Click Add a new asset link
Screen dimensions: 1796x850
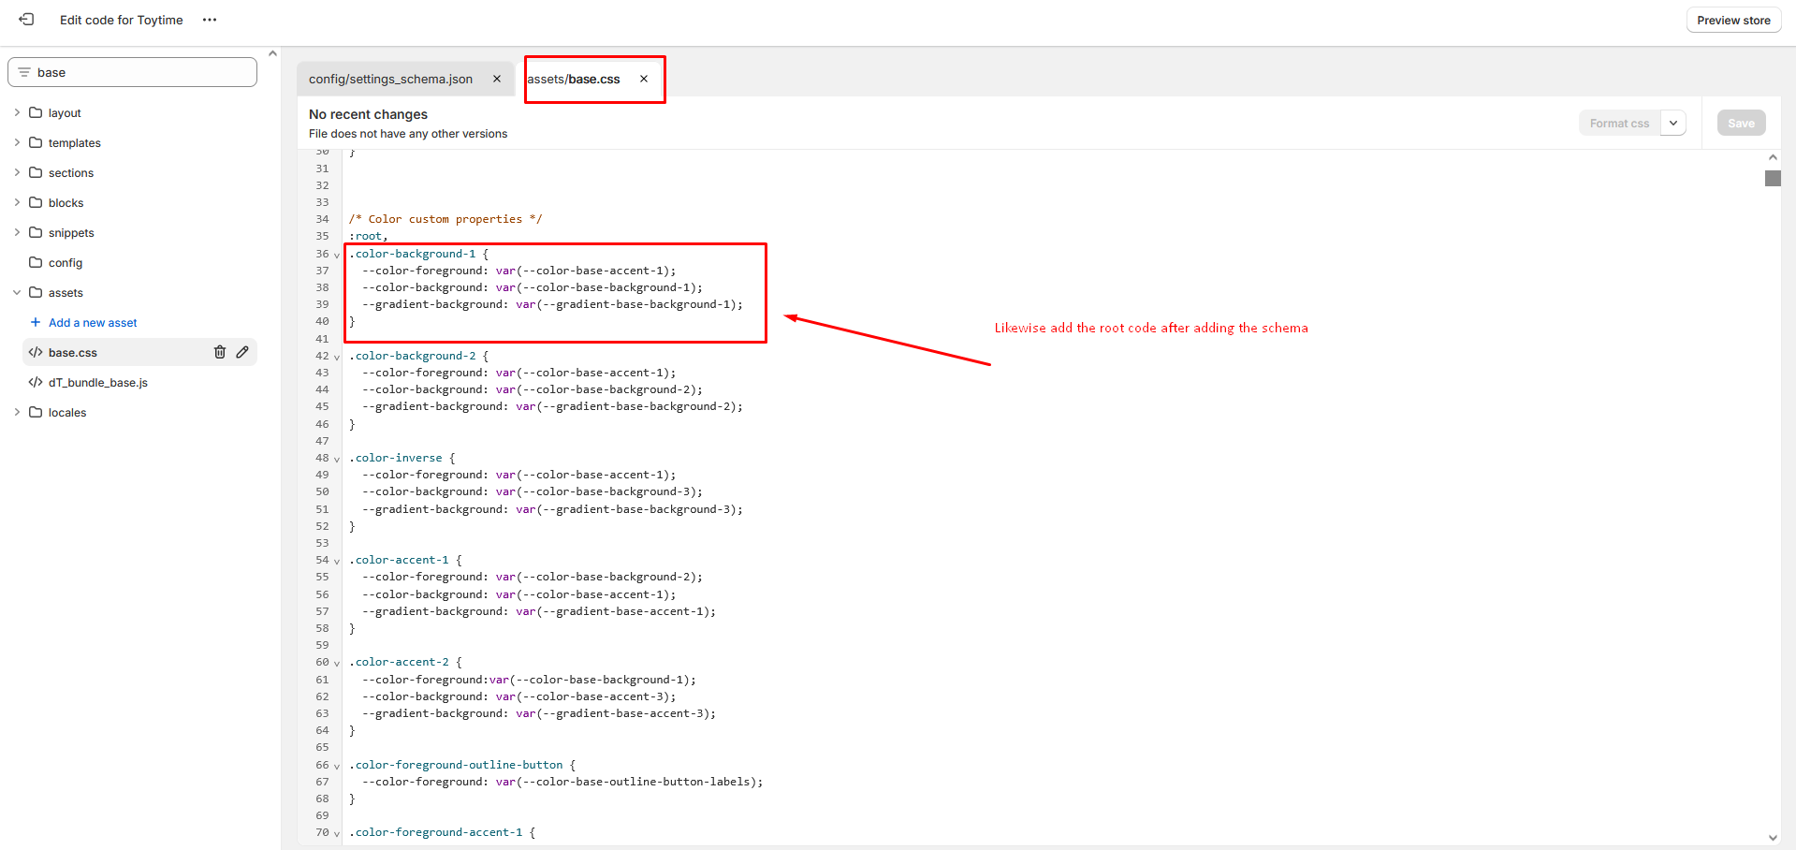pyautogui.click(x=93, y=322)
